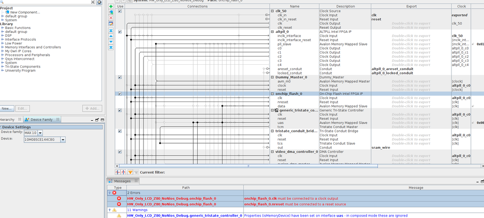The image size is (484, 218).
Task: Move selected component down one row
Action: 111,42
